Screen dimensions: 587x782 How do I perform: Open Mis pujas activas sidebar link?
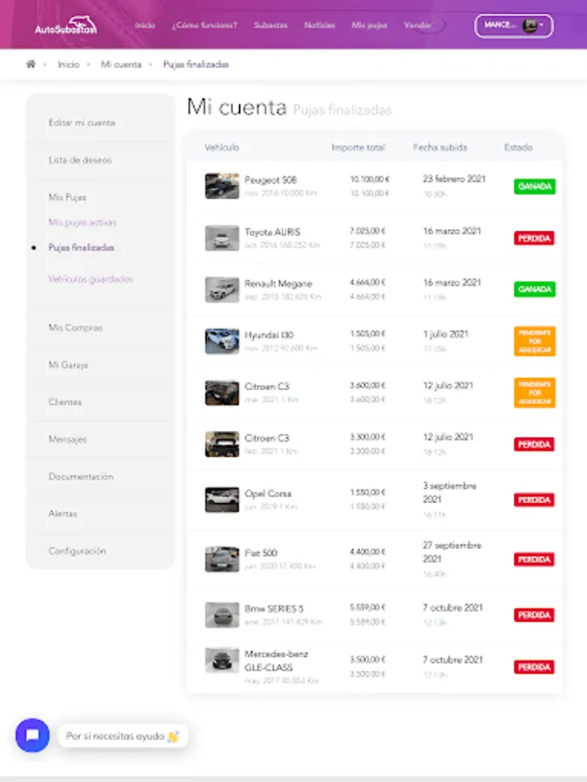83,222
